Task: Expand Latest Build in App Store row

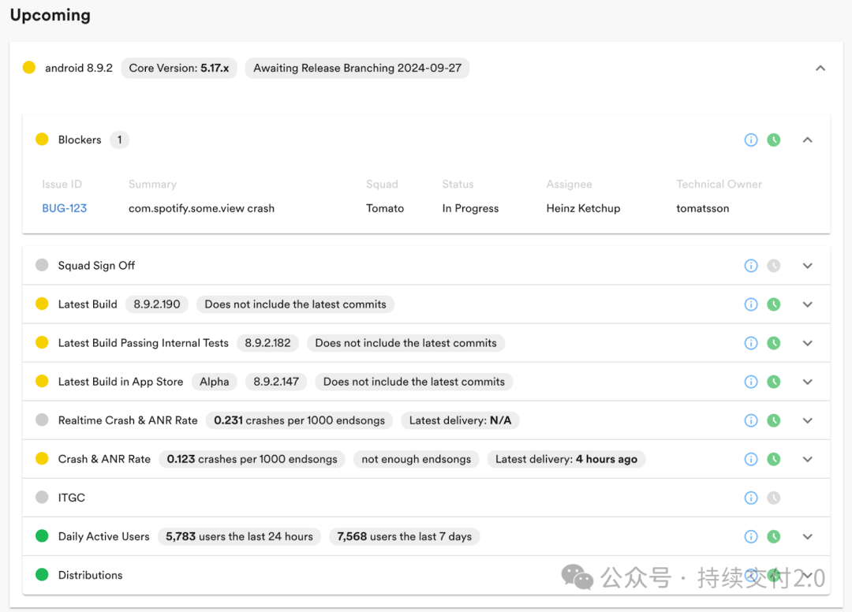Action: pyautogui.click(x=808, y=382)
